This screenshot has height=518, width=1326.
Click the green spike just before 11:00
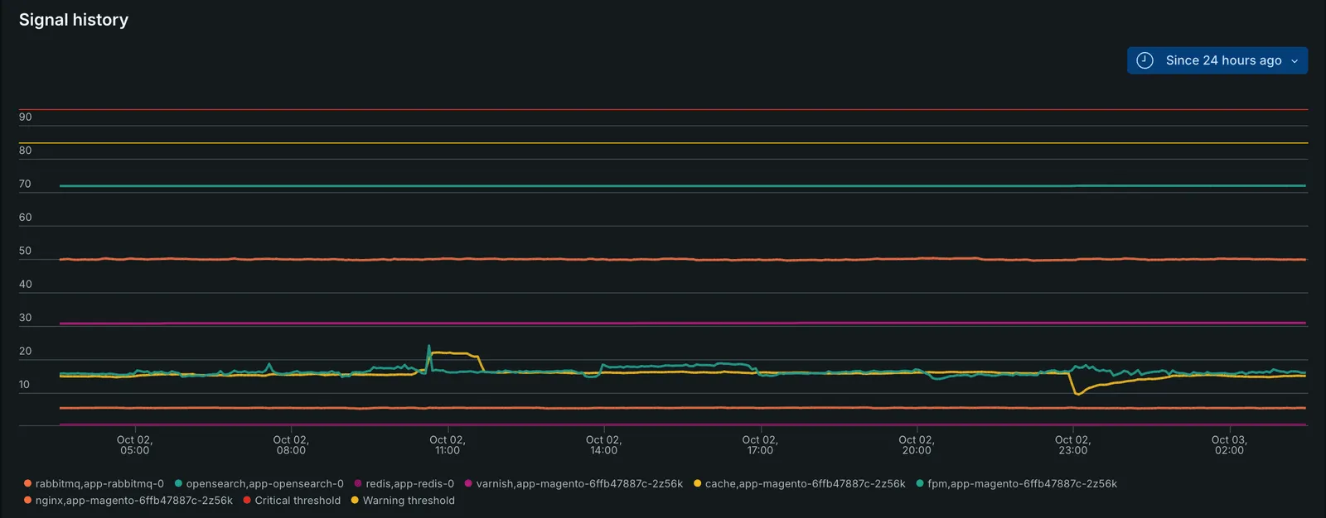(x=428, y=347)
